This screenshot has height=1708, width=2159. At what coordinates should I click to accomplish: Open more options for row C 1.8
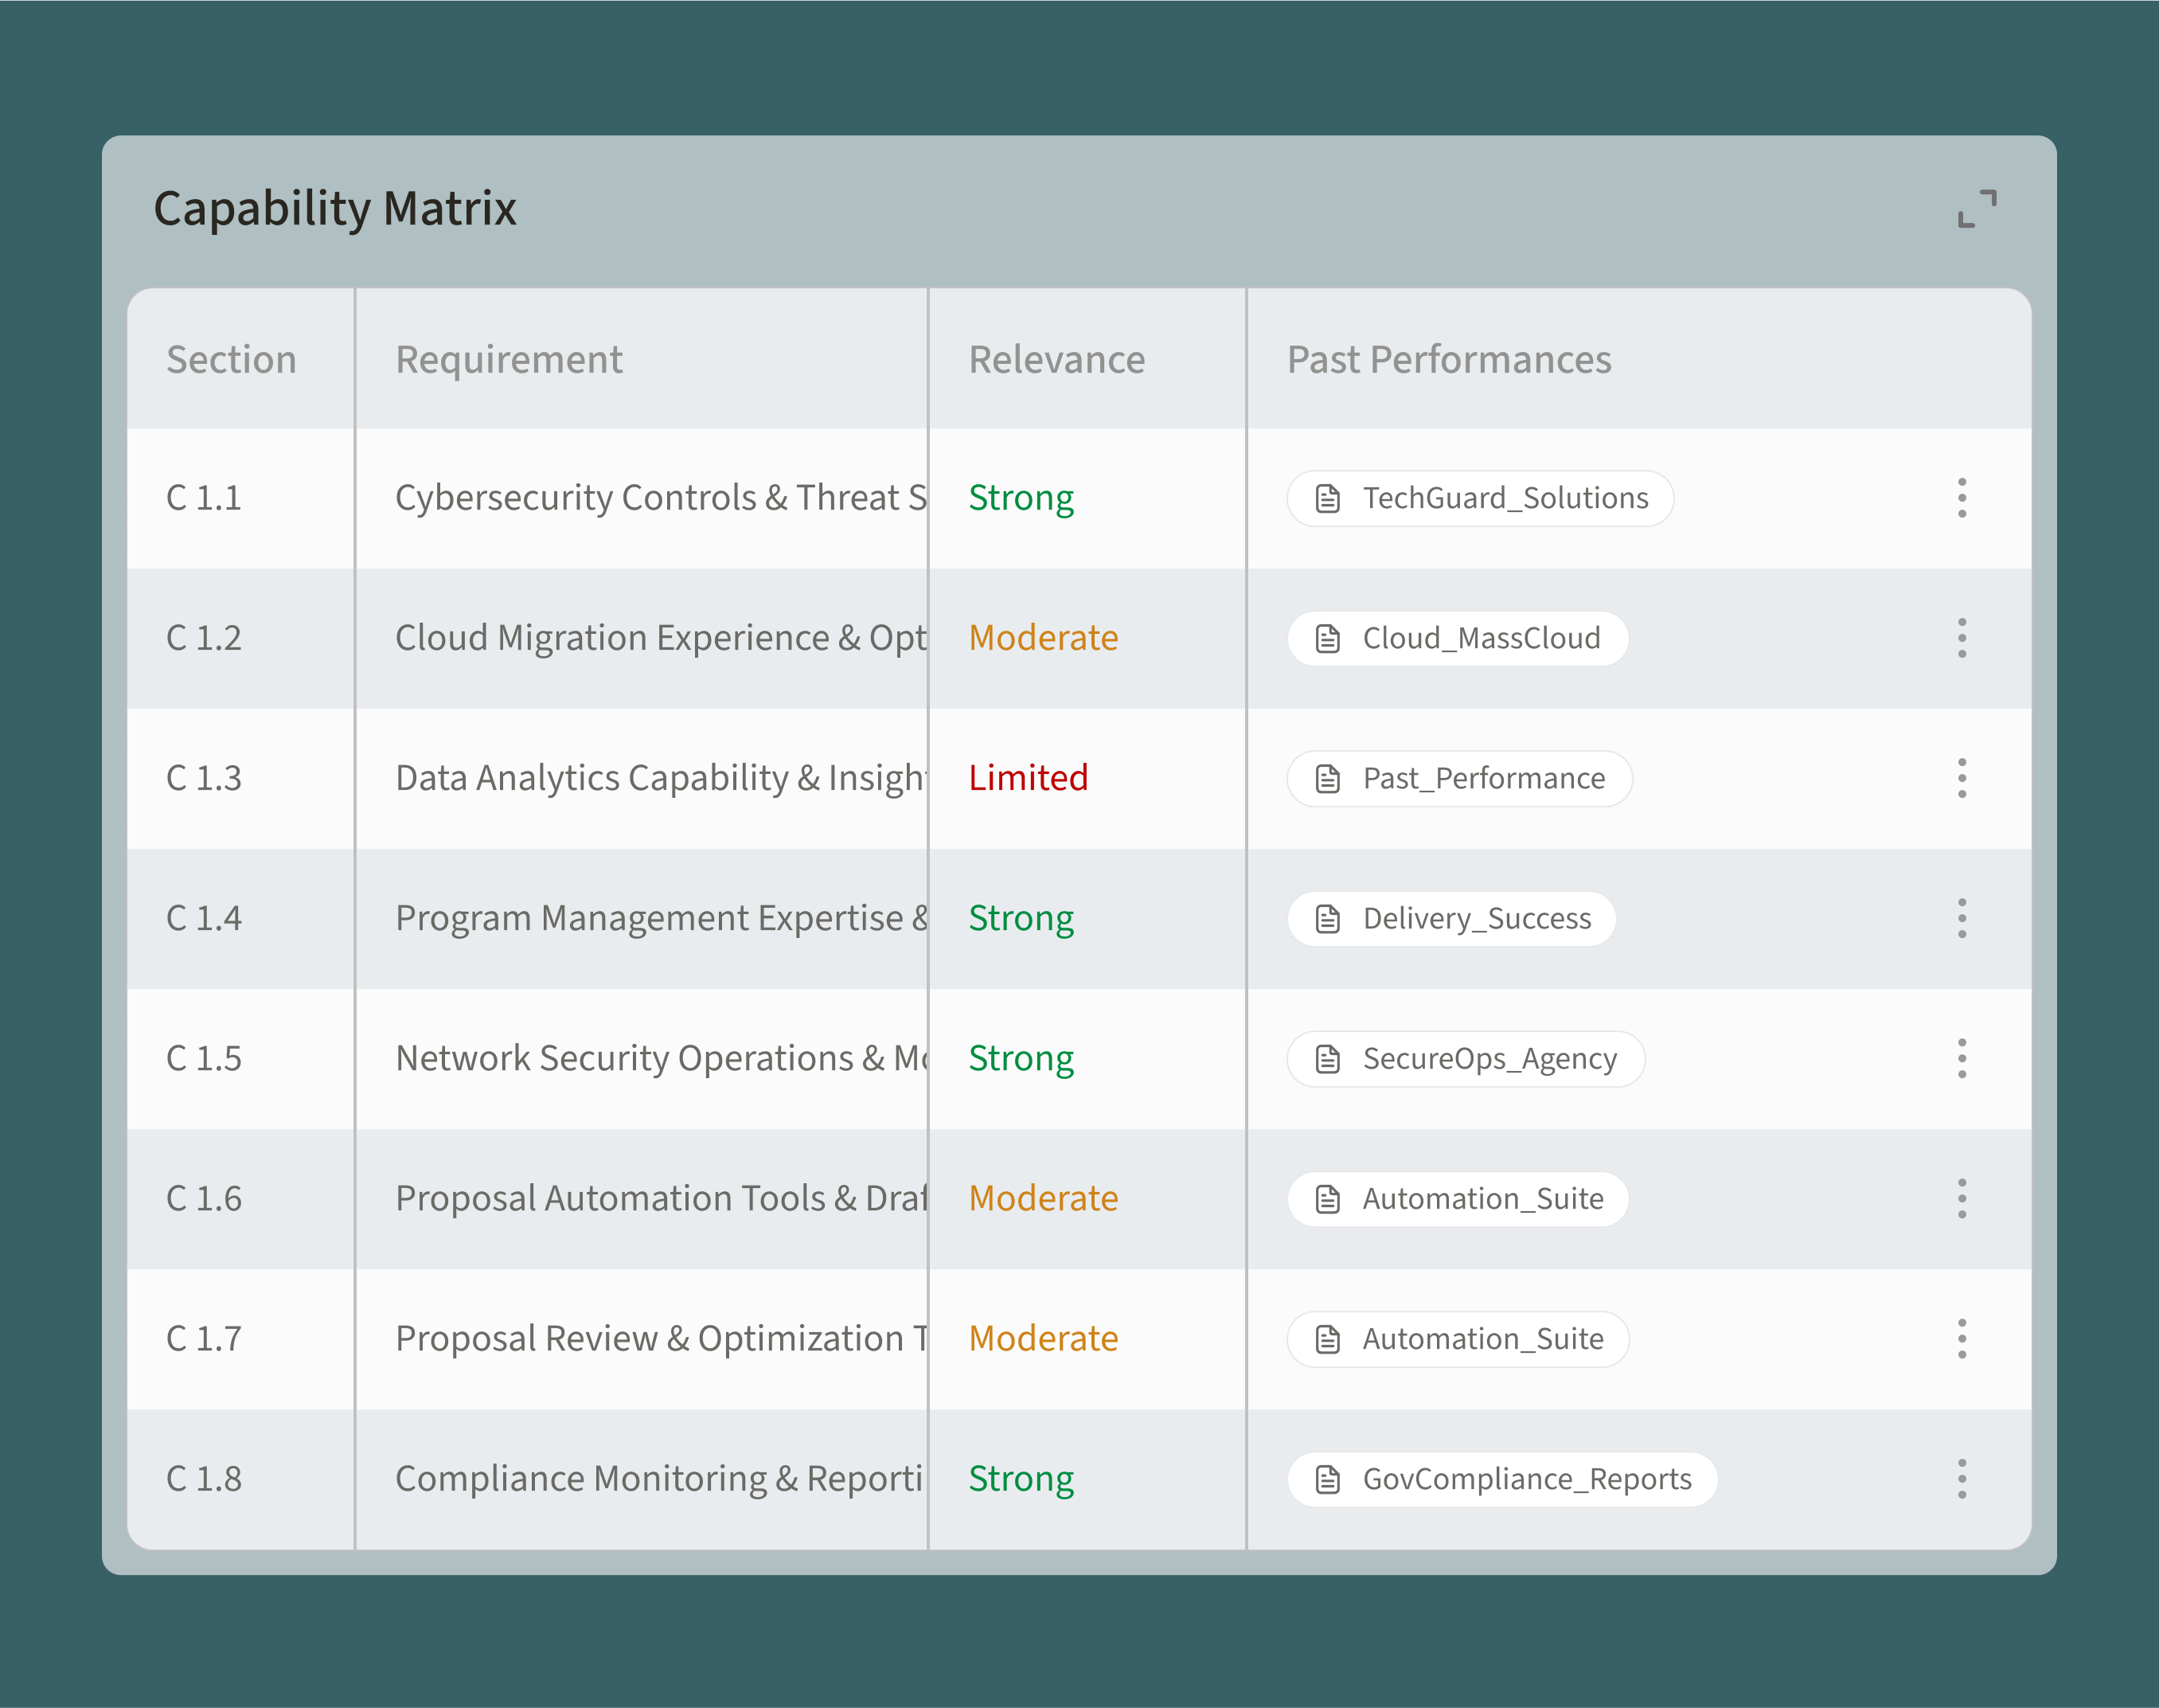pyautogui.click(x=1961, y=1478)
